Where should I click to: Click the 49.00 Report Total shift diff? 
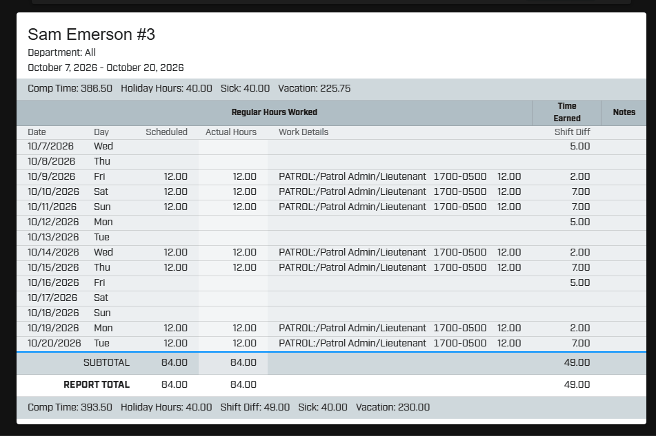577,384
